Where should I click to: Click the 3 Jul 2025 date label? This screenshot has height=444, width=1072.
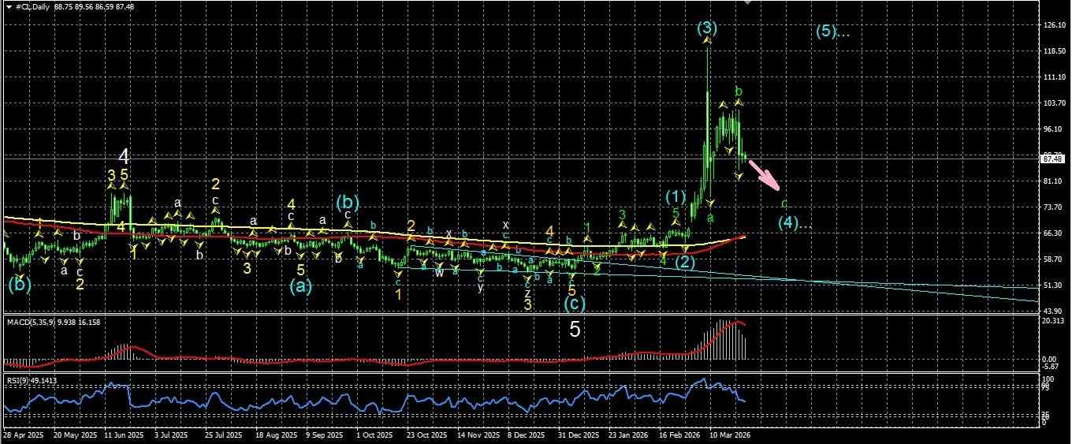pos(171,435)
